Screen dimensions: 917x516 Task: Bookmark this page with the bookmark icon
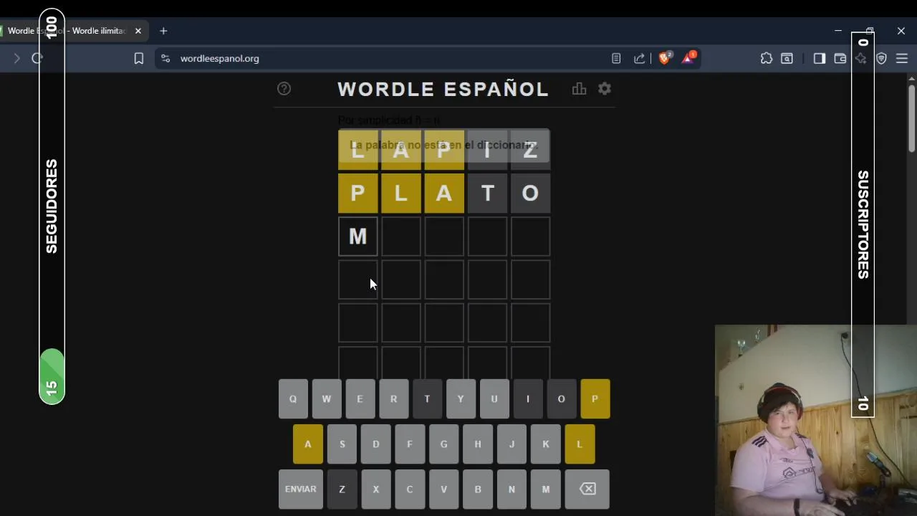(139, 59)
